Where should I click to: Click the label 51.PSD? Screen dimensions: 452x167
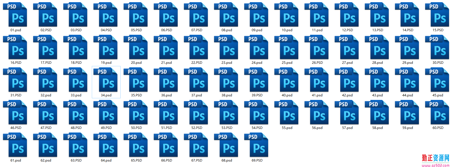167,128
